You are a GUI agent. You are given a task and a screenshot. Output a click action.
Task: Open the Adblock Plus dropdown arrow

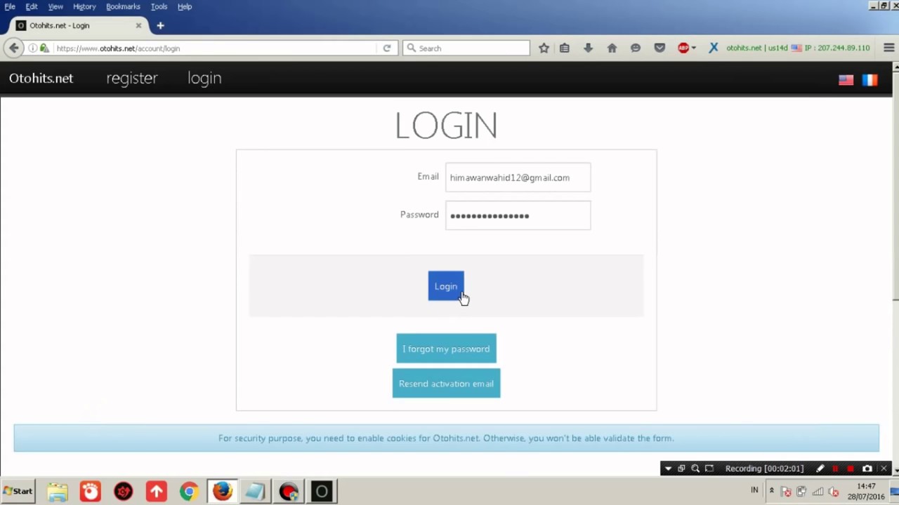(x=694, y=48)
